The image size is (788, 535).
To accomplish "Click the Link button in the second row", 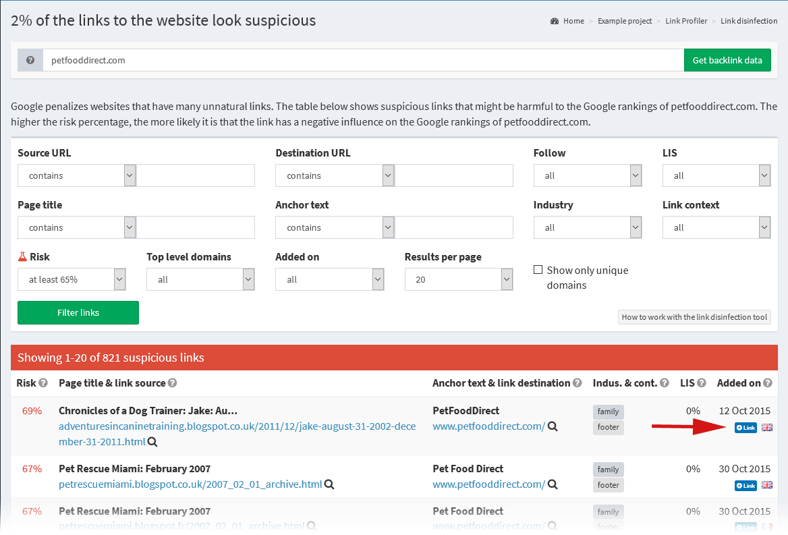I will pyautogui.click(x=745, y=485).
